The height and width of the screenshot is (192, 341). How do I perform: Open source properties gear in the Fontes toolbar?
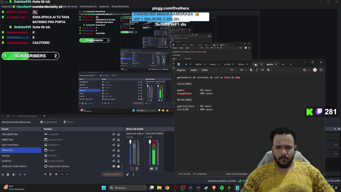(x=56, y=174)
